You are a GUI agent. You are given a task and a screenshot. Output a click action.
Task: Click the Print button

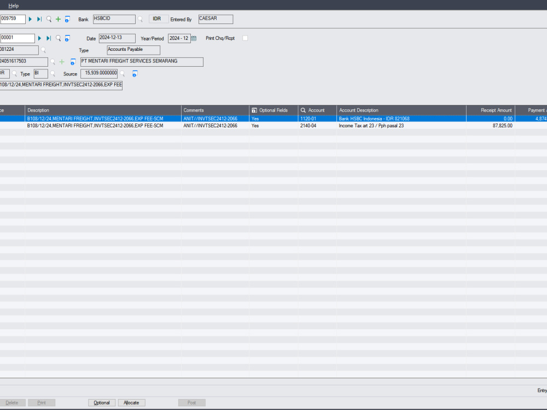click(x=42, y=403)
